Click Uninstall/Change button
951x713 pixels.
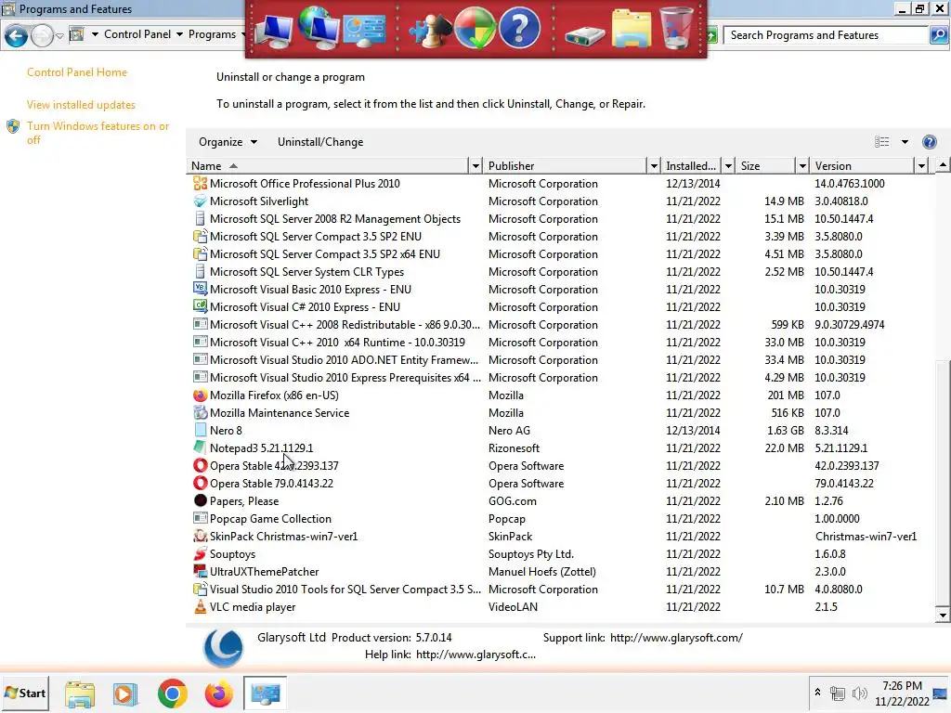click(320, 142)
